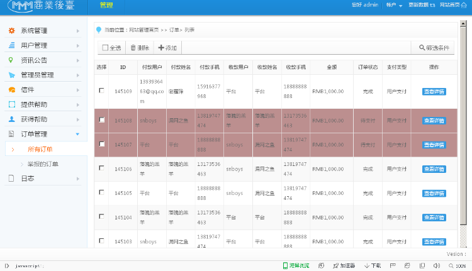Click the flag icon in status bar
The height and width of the screenshot is (271, 472).
(393, 265)
